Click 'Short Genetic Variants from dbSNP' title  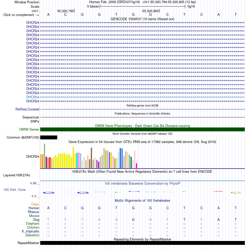[142, 134]
